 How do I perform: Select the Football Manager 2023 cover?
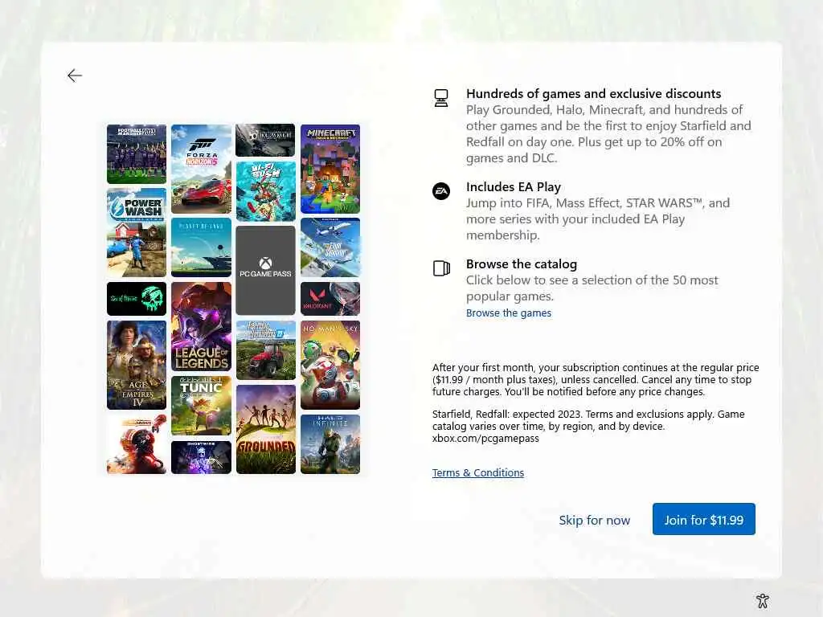click(137, 153)
